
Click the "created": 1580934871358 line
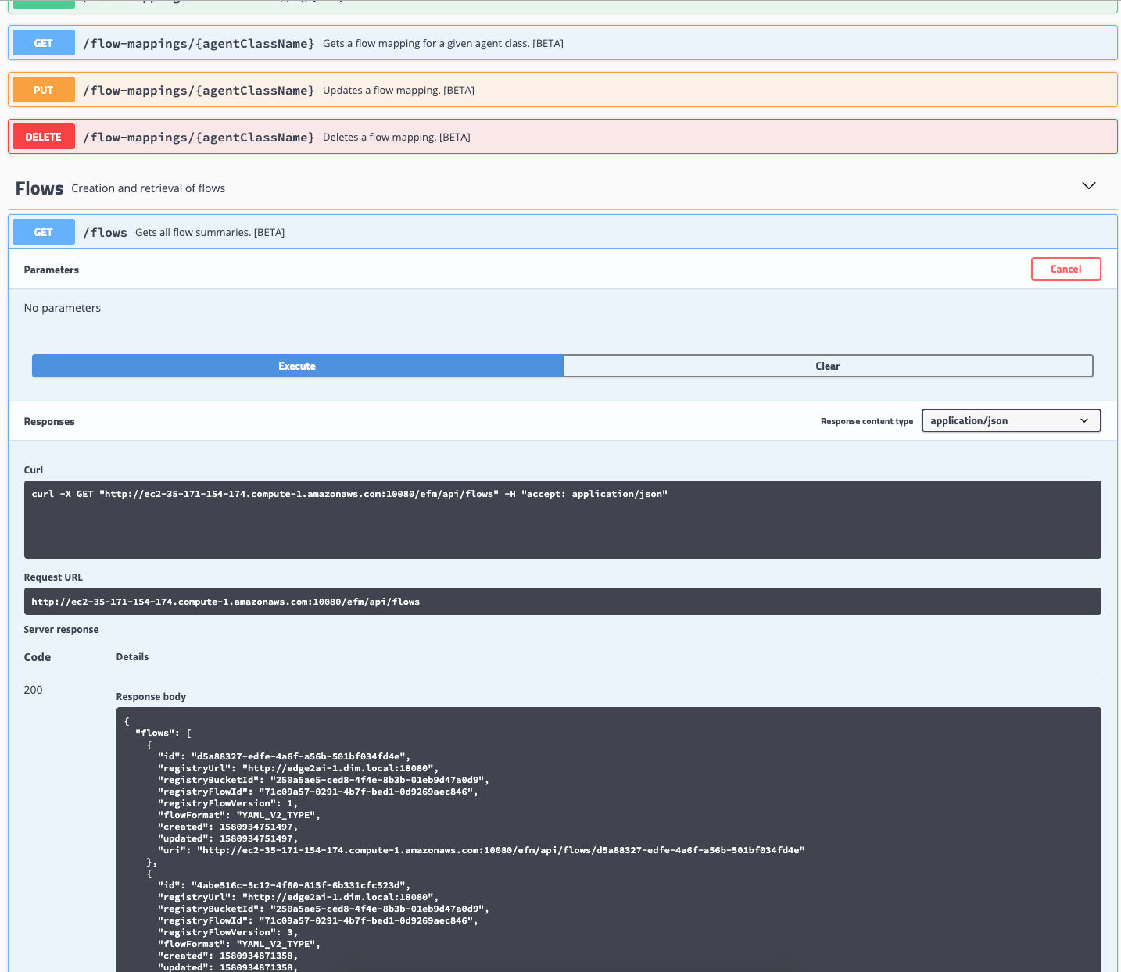227,956
